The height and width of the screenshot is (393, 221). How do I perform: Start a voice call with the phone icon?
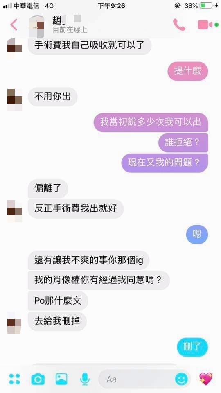tap(179, 25)
